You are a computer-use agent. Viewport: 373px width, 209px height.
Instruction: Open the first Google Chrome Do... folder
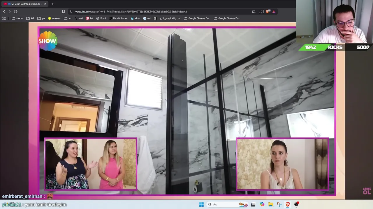(x=197, y=18)
